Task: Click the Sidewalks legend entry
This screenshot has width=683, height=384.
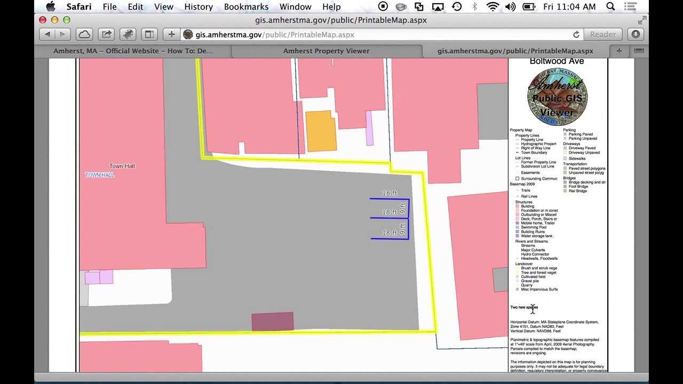Action: pos(577,158)
